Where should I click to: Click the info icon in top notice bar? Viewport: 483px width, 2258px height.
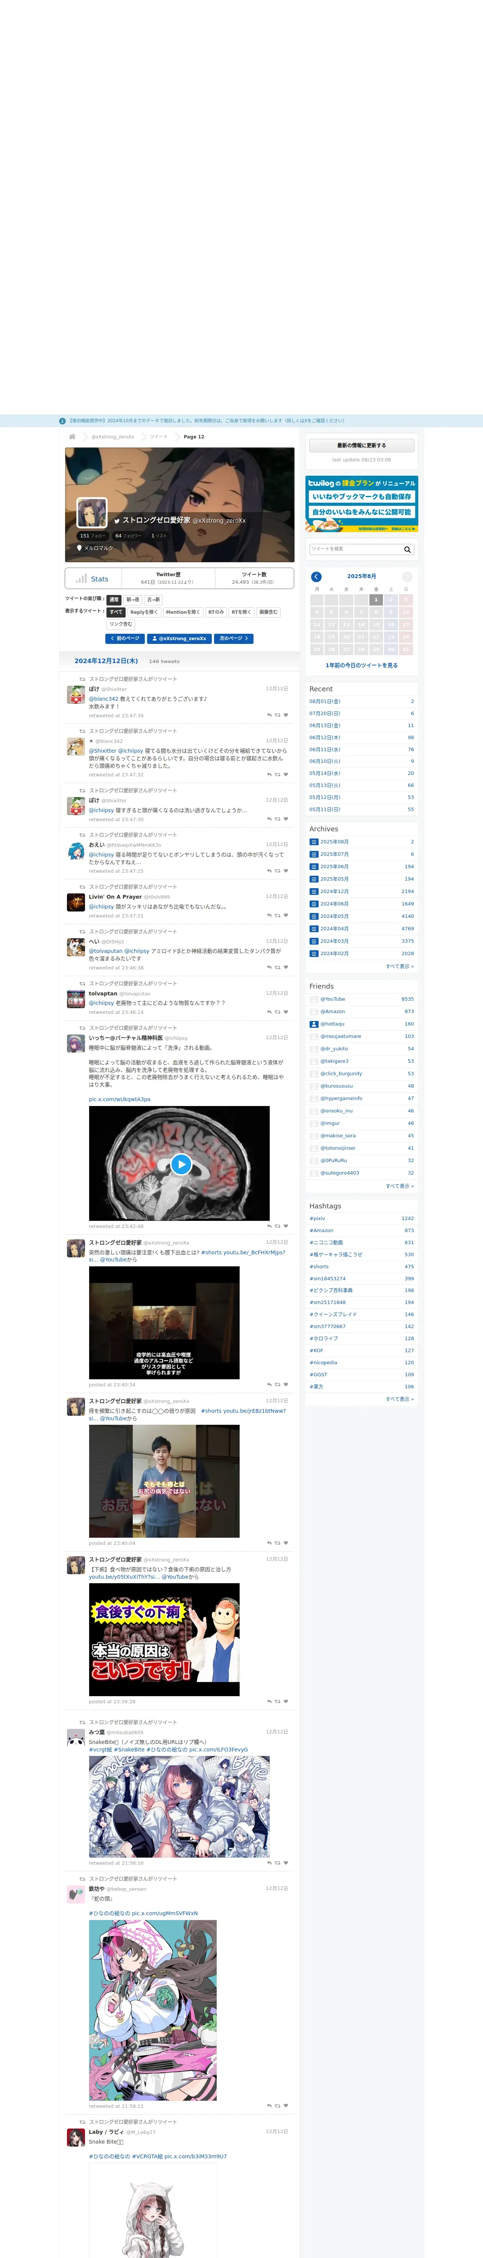pos(62,421)
